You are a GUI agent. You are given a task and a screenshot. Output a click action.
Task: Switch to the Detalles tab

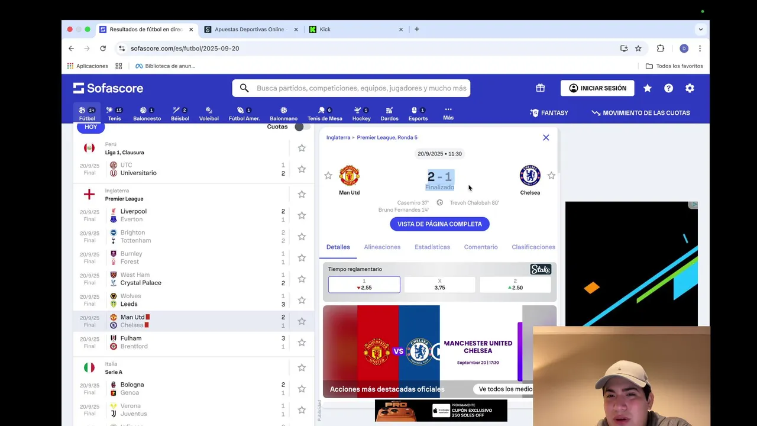point(338,247)
